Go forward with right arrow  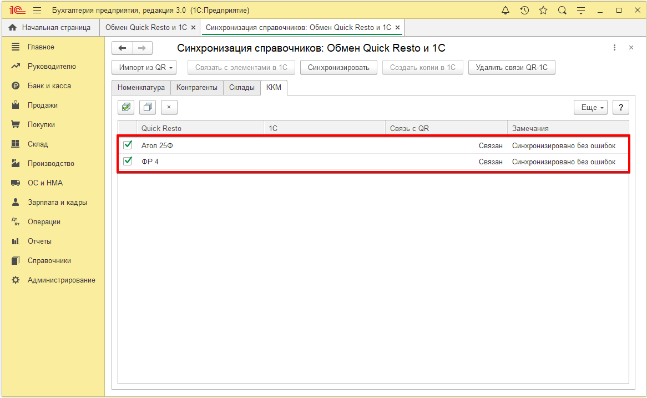142,48
